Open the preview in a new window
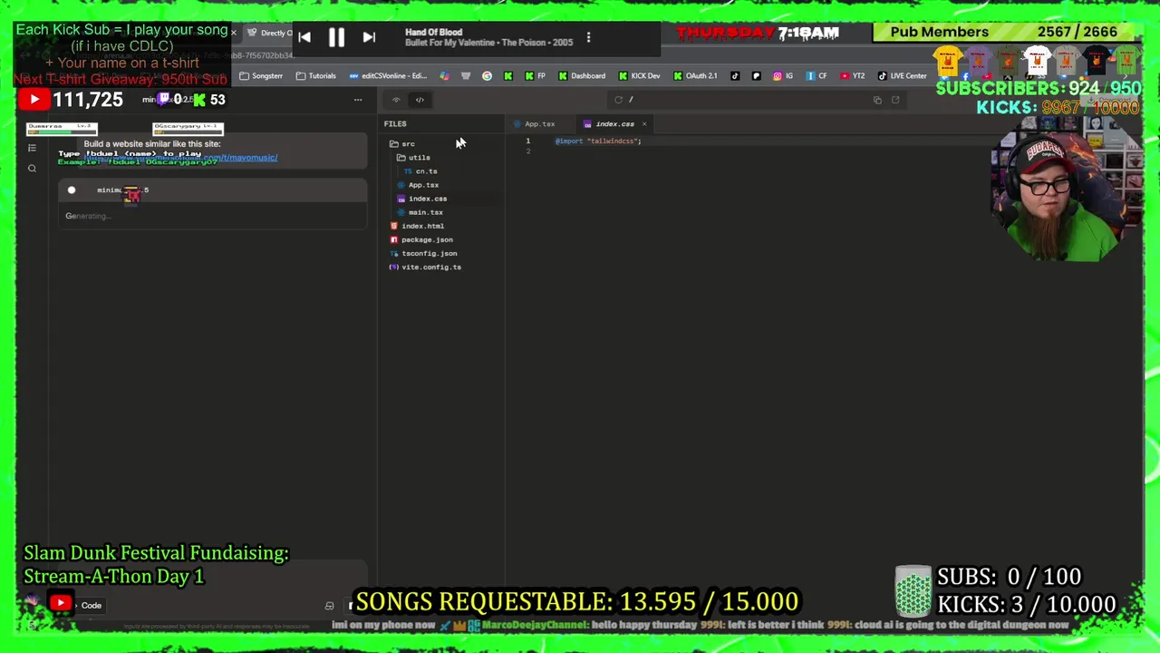This screenshot has width=1160, height=653. coord(895,100)
